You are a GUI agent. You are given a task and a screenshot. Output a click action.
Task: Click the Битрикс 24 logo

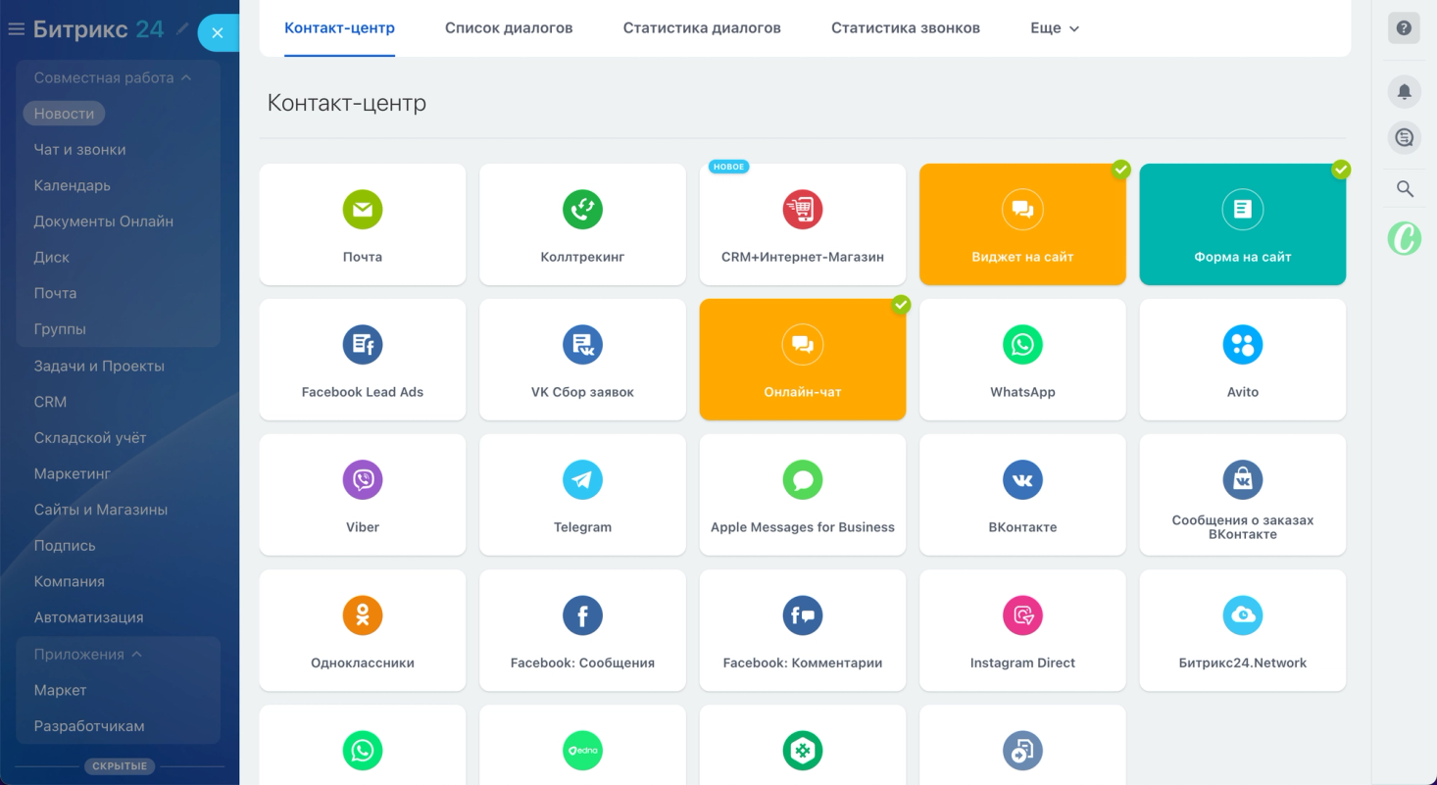pyautogui.click(x=98, y=29)
